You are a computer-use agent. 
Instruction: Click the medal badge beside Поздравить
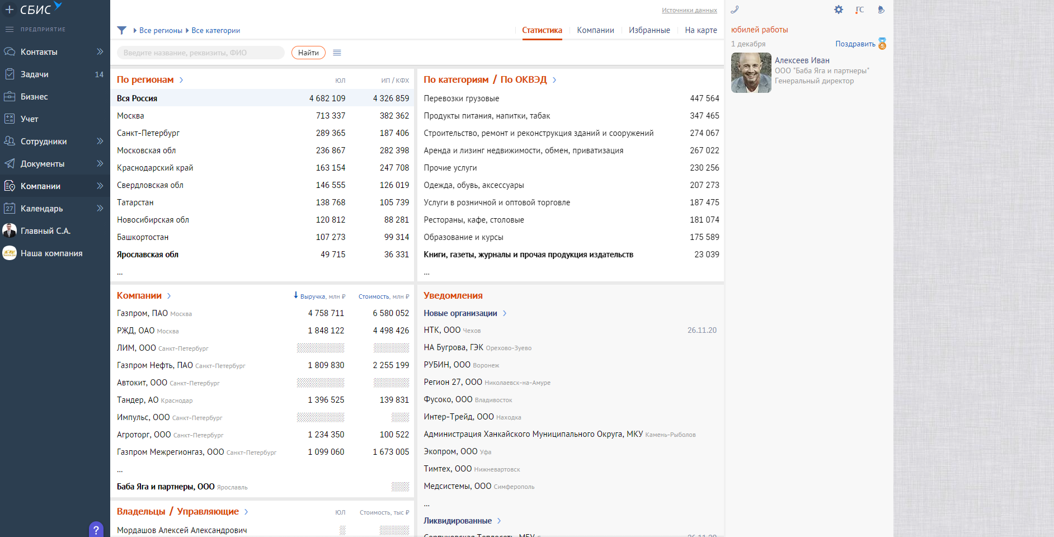click(x=882, y=44)
